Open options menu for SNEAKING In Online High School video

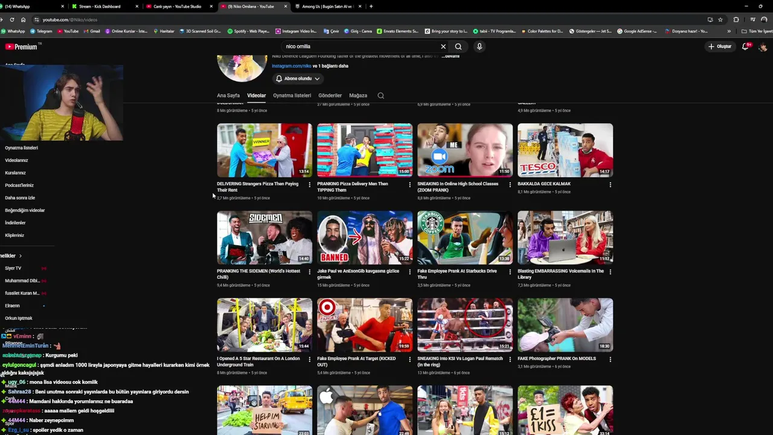(x=510, y=185)
